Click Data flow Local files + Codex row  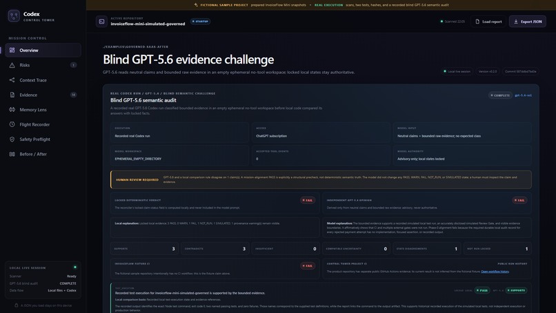click(43, 290)
